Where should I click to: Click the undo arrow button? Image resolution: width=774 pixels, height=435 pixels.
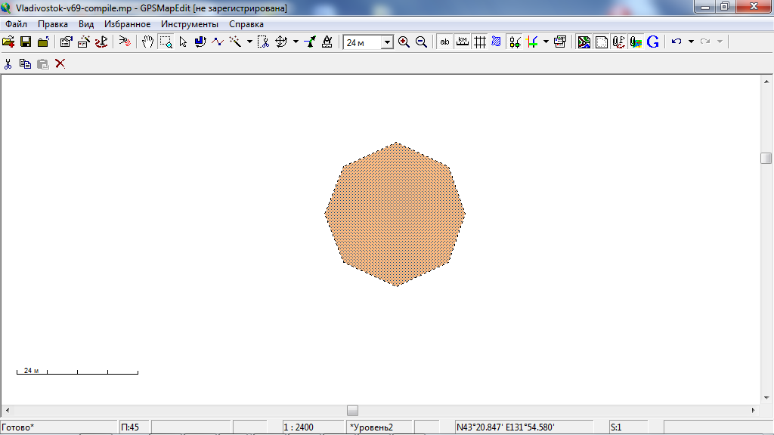point(676,42)
